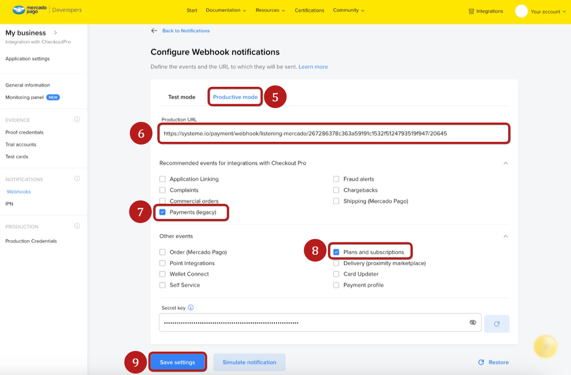The width and height of the screenshot is (571, 375).
Task: Tick the Commercial orders checkbox
Action: 162,201
